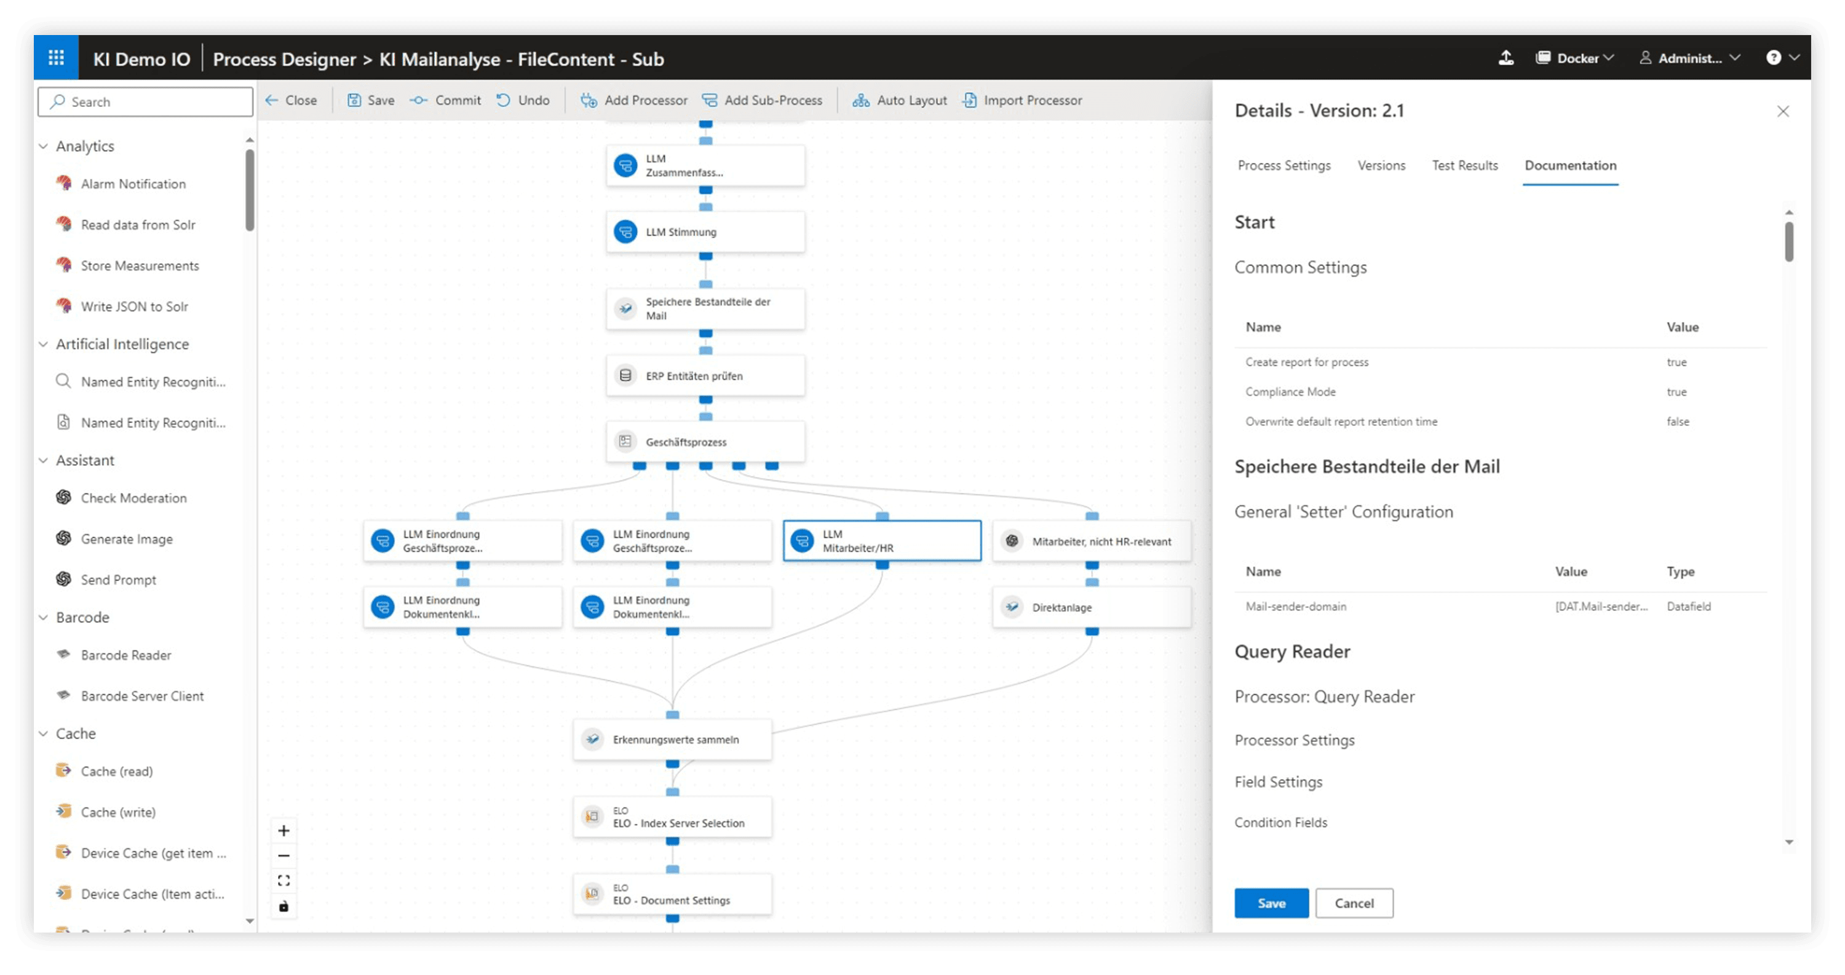Open the Administrator user menu

(1689, 58)
